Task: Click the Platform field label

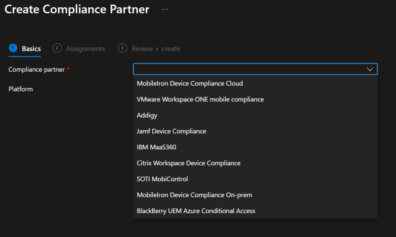Action: coord(21,89)
